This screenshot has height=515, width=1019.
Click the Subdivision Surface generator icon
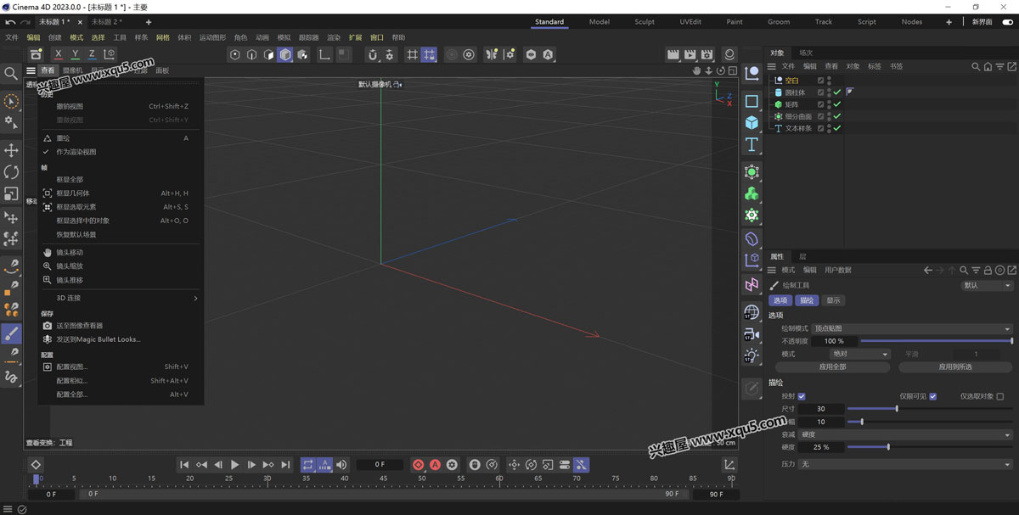click(x=752, y=172)
